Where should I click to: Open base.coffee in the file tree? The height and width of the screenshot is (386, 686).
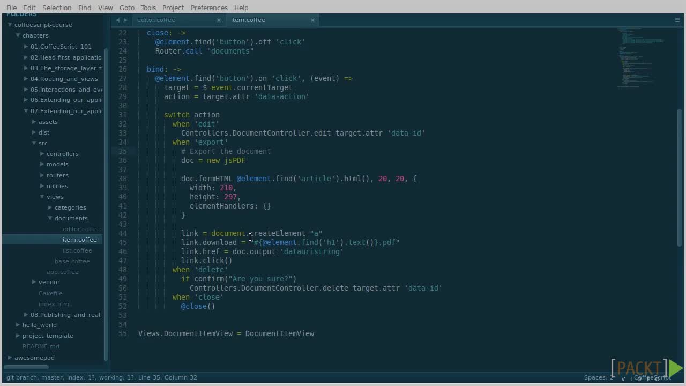point(72,261)
